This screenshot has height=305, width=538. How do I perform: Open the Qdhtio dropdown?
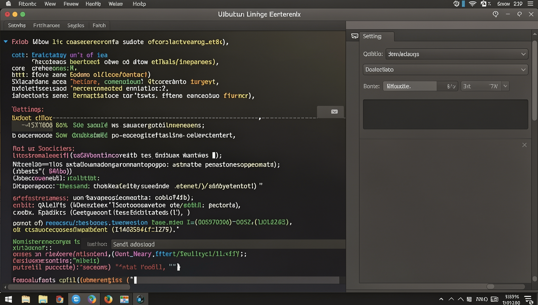(x=457, y=54)
